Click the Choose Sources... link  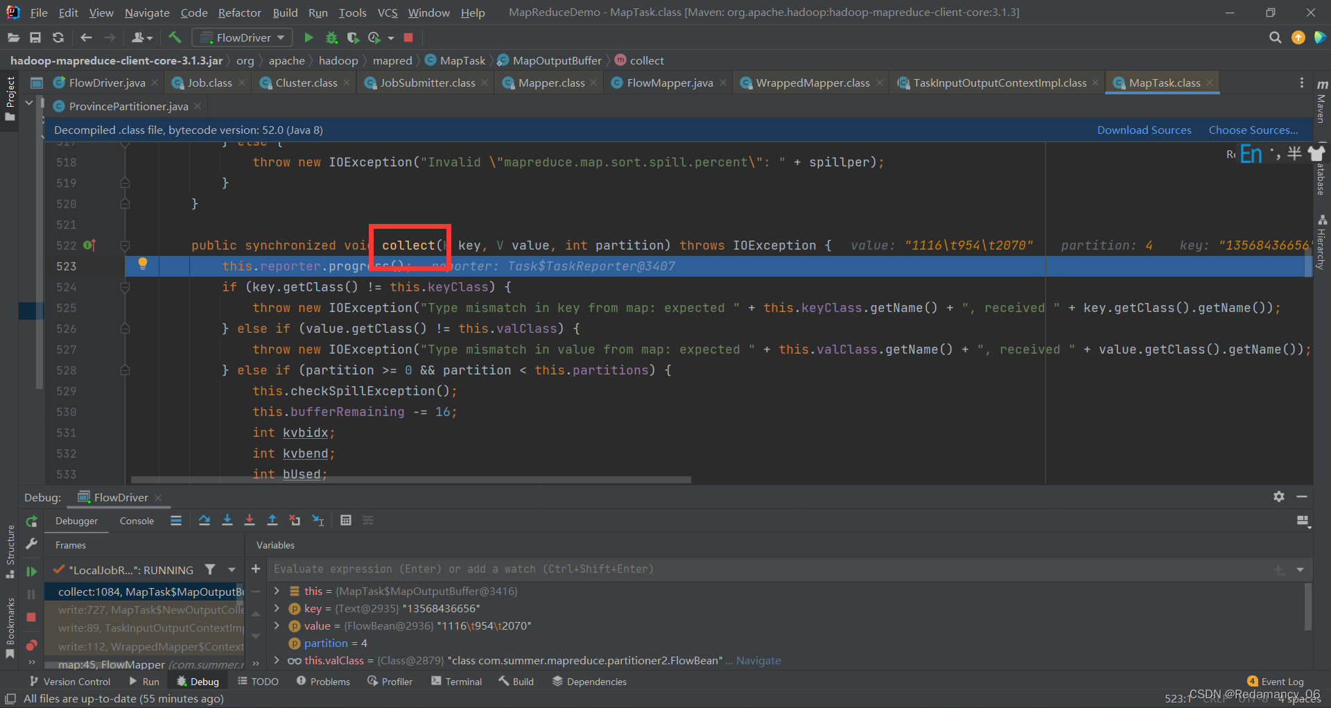click(x=1253, y=130)
